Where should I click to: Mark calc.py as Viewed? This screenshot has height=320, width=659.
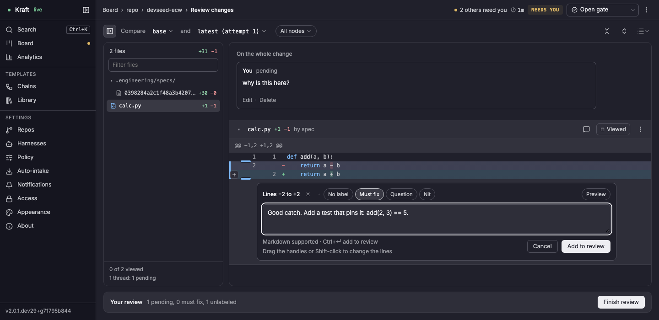click(613, 129)
